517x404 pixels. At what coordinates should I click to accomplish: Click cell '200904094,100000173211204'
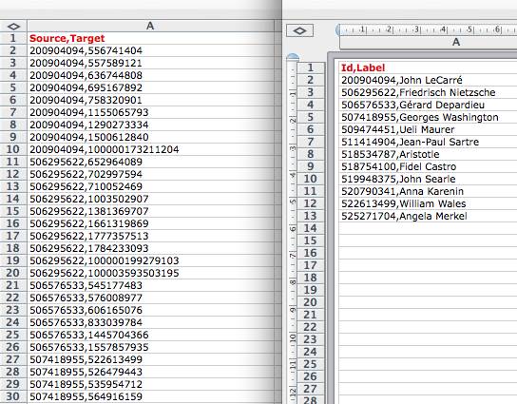[x=150, y=149]
